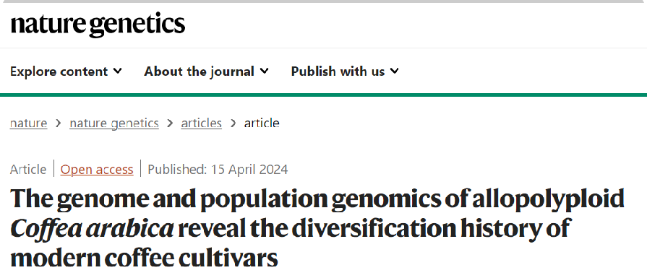The image size is (647, 278).
Task: Go to the nature breadcrumb link
Action: pyautogui.click(x=28, y=123)
